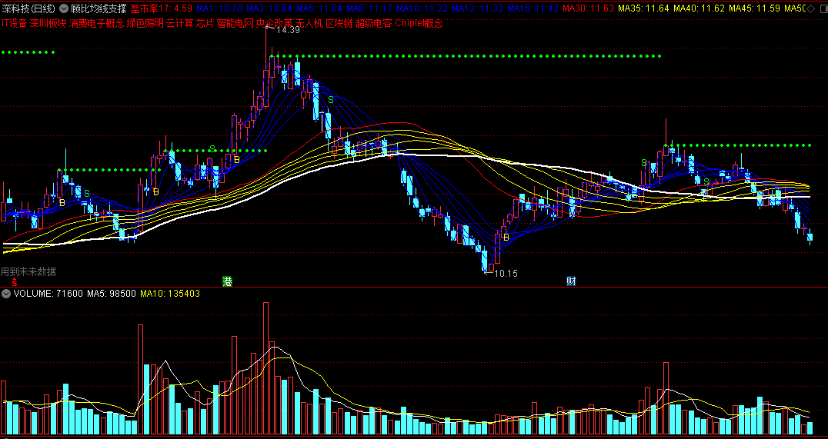Open the 深圳板块 sector tag
This screenshot has height=439, width=828.
(x=48, y=23)
